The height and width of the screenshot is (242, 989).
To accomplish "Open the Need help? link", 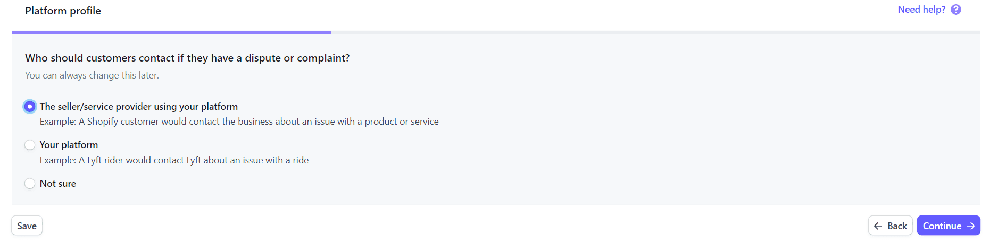I will click(921, 10).
